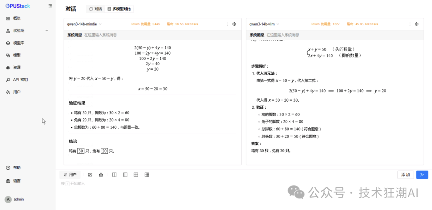Click the 验证结果 heading in mindie output
The height and width of the screenshot is (210, 432).
(77, 103)
